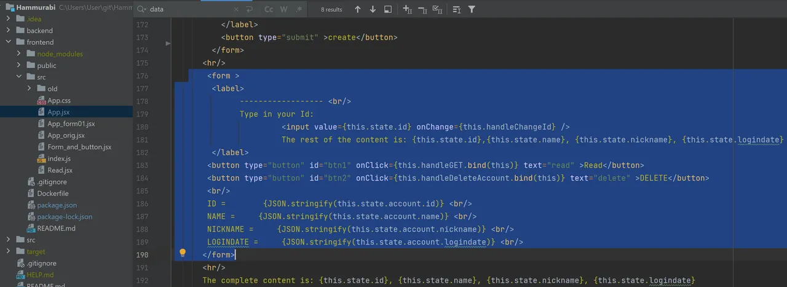Click the '8 results' search count text
Screen dimensions: 787x287
click(x=331, y=10)
